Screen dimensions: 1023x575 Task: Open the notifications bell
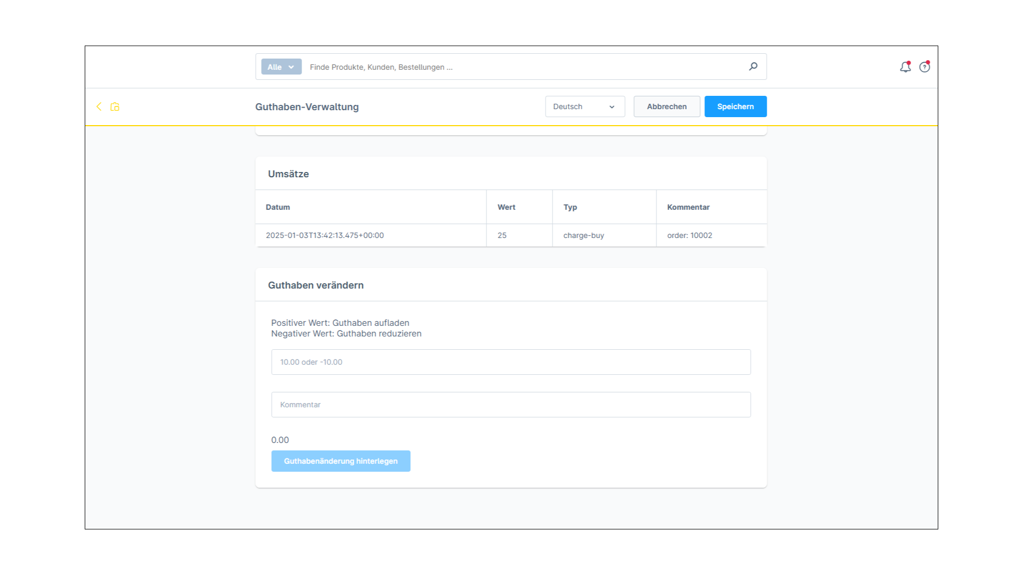tap(905, 67)
